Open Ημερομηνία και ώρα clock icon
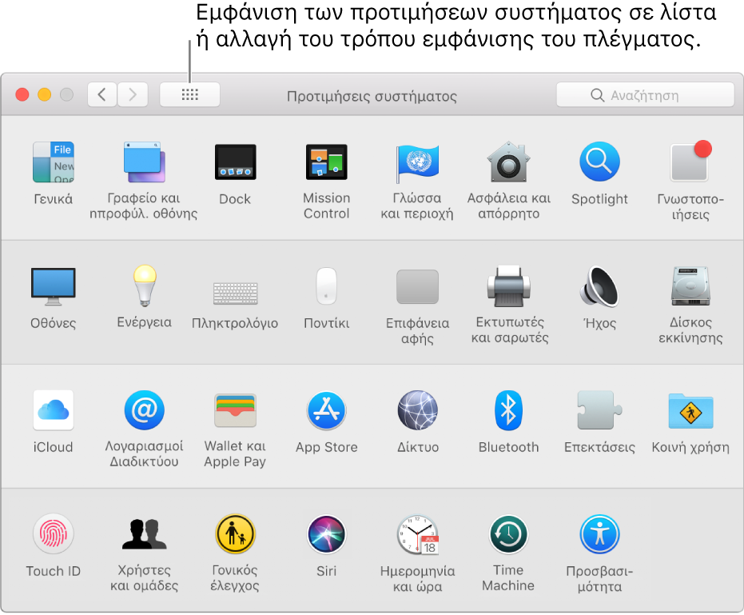 pos(417,534)
